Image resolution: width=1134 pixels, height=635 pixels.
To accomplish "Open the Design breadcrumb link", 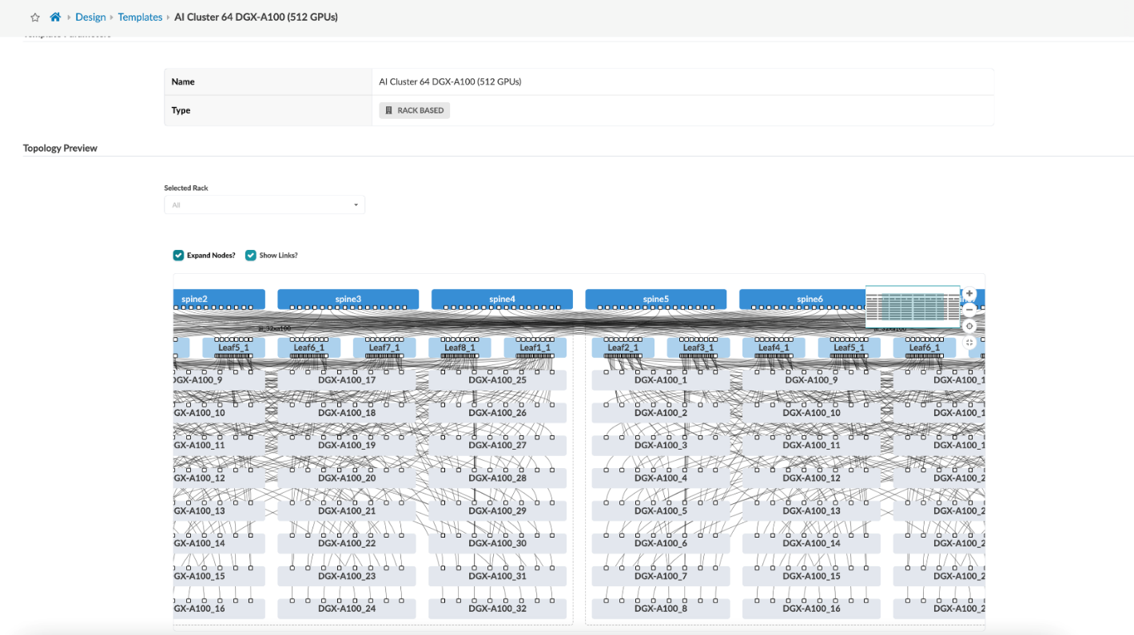I will (90, 17).
